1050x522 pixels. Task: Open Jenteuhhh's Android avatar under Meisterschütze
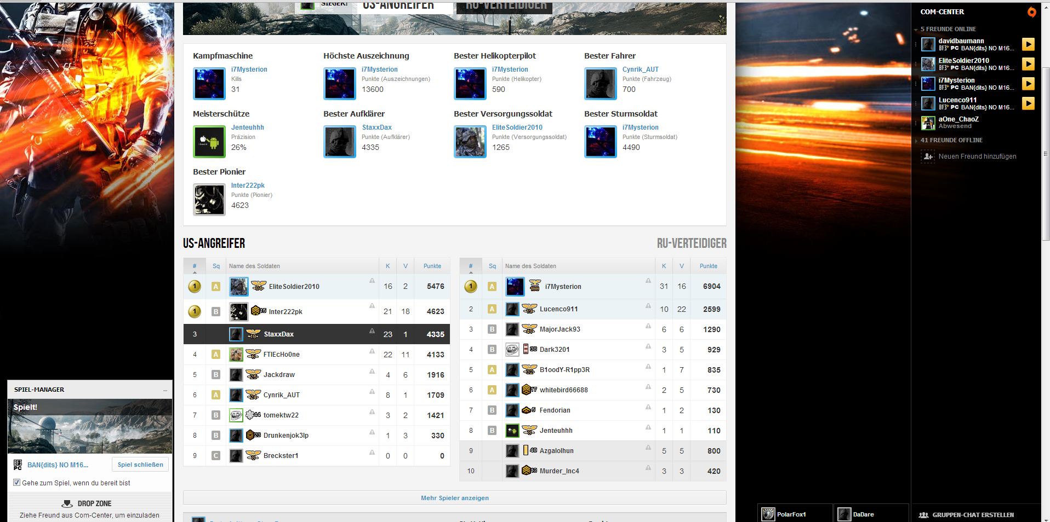pyautogui.click(x=209, y=142)
